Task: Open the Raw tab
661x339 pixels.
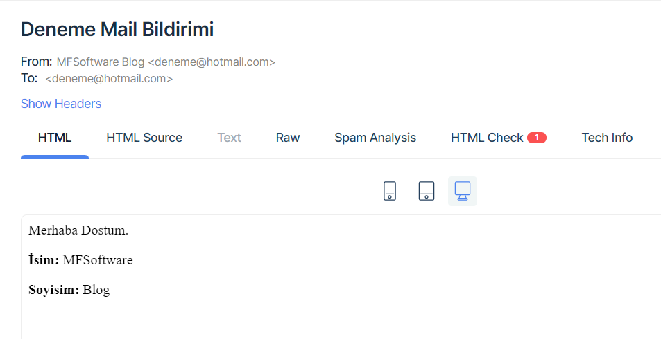Action: coord(288,138)
